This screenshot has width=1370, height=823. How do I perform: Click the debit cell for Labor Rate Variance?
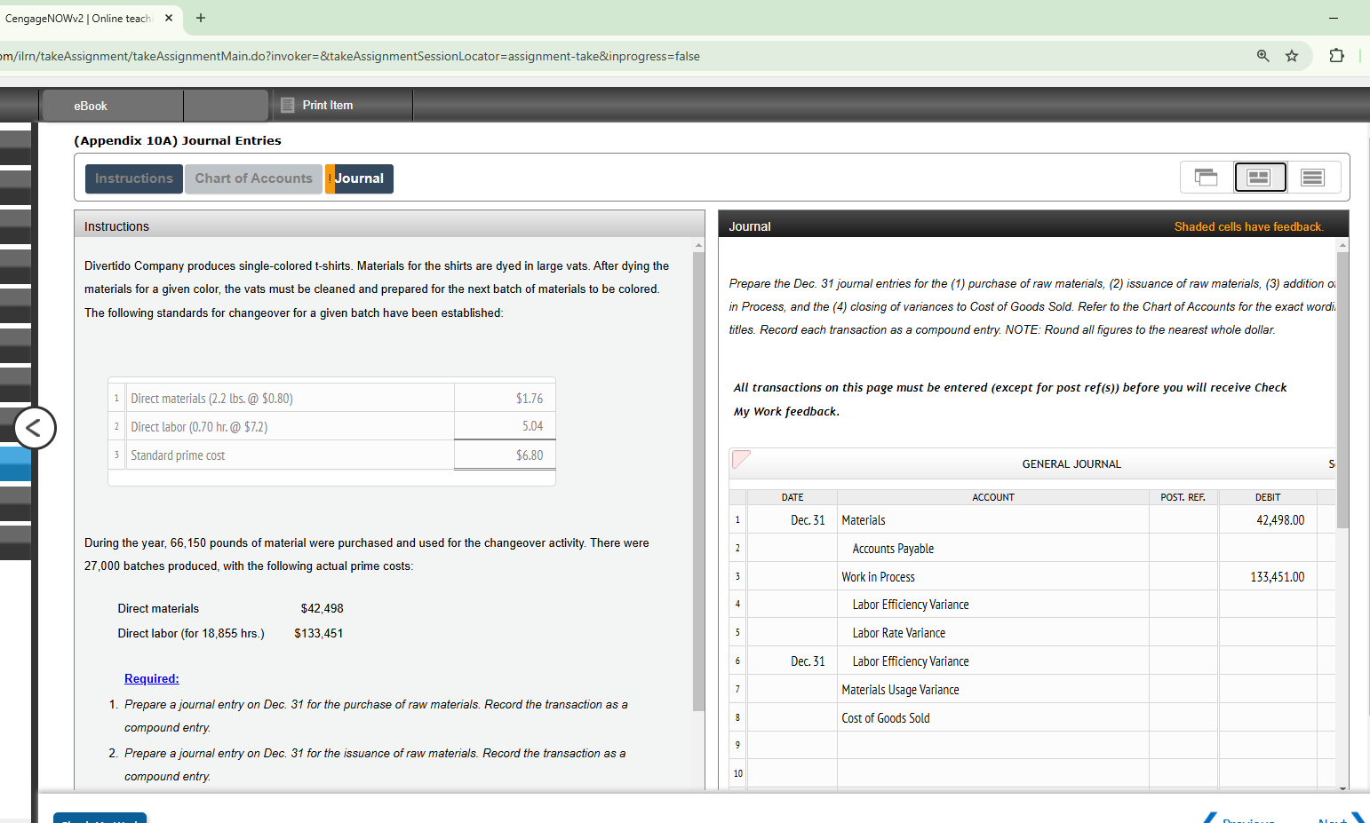(x=1268, y=633)
